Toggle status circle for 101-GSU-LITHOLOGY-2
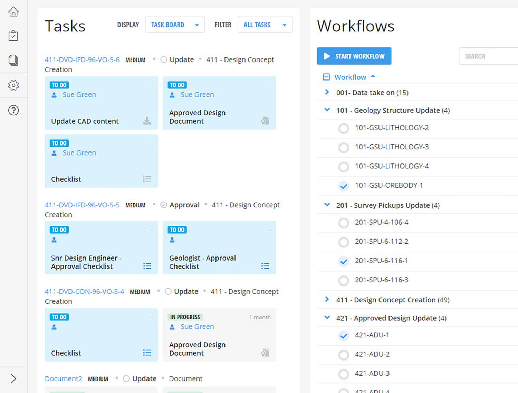 pyautogui.click(x=344, y=129)
